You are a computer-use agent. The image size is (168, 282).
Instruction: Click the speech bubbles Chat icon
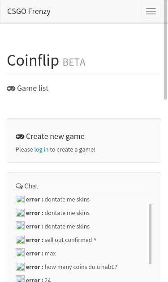click(19, 186)
